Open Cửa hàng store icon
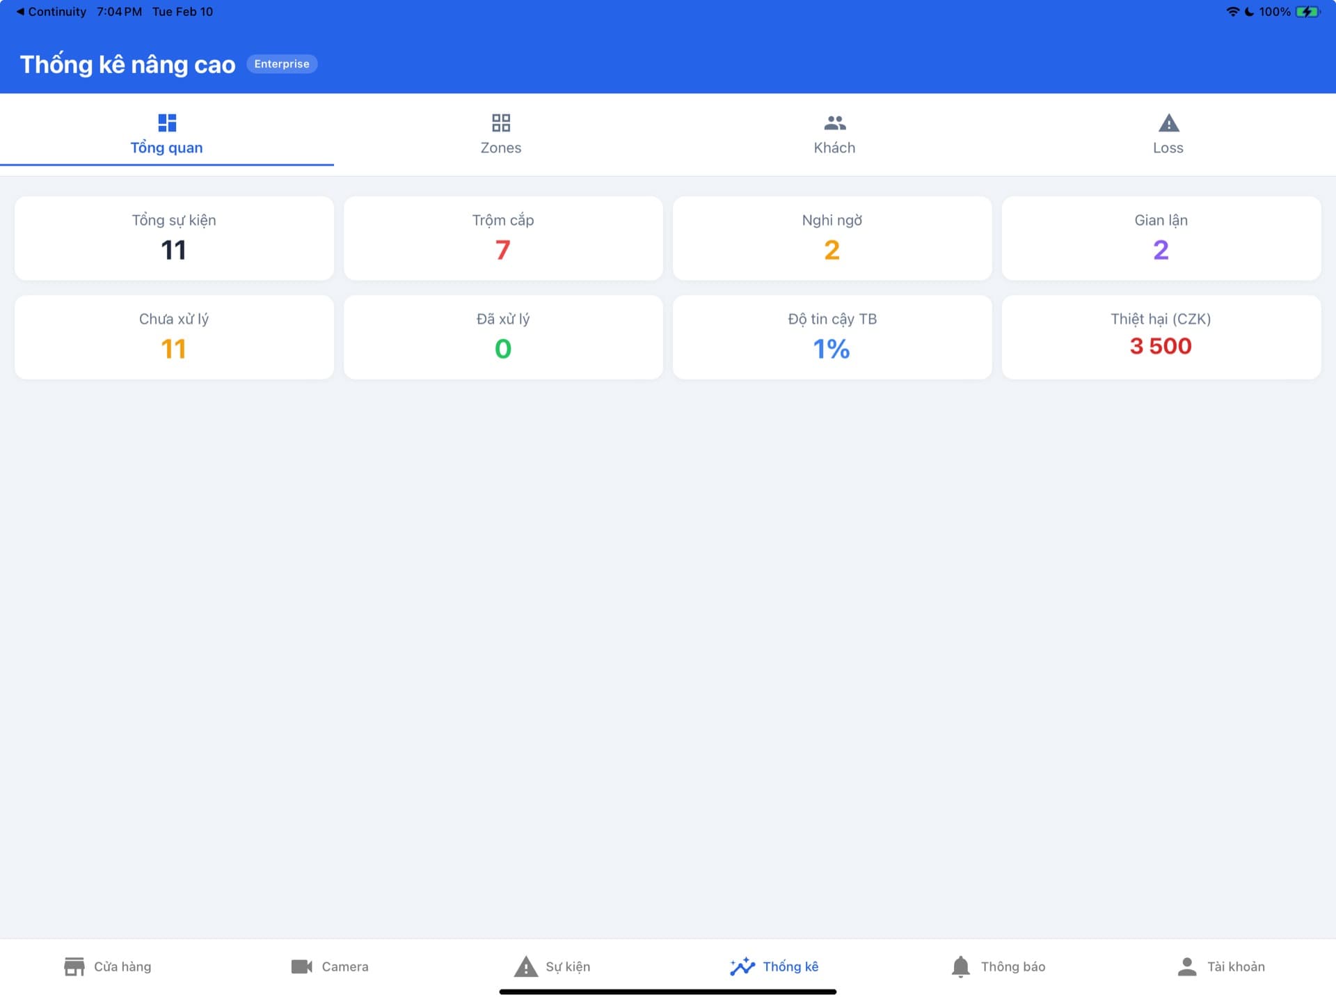 pyautogui.click(x=74, y=966)
